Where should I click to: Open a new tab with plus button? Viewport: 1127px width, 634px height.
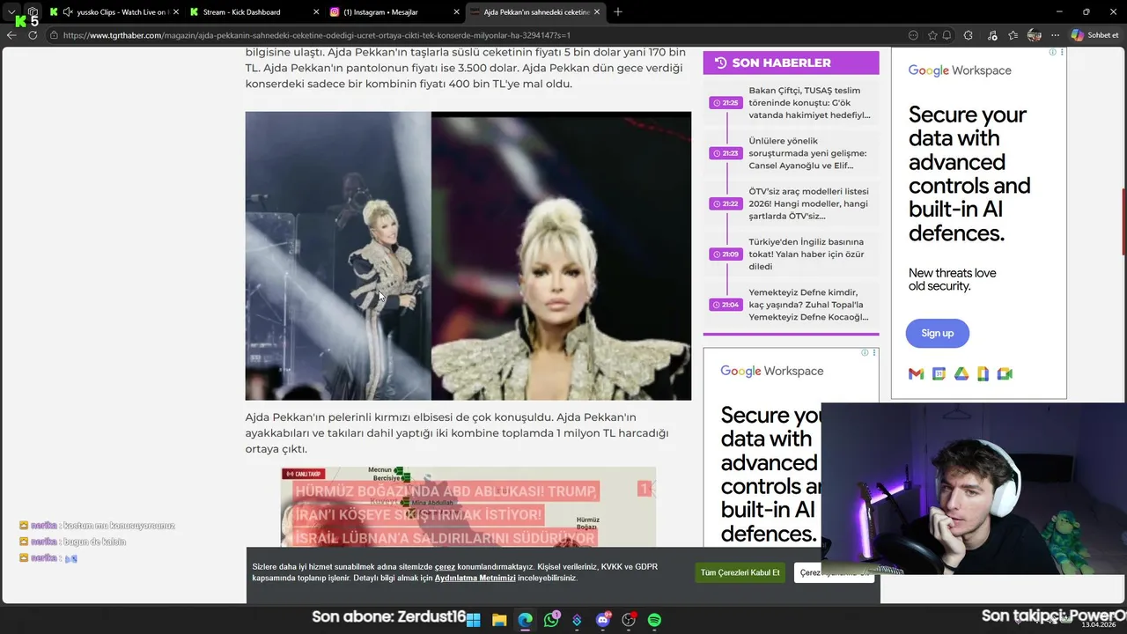(617, 12)
